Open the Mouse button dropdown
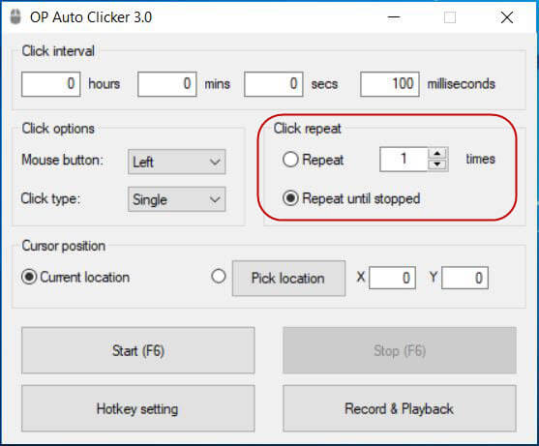 pyautogui.click(x=177, y=162)
